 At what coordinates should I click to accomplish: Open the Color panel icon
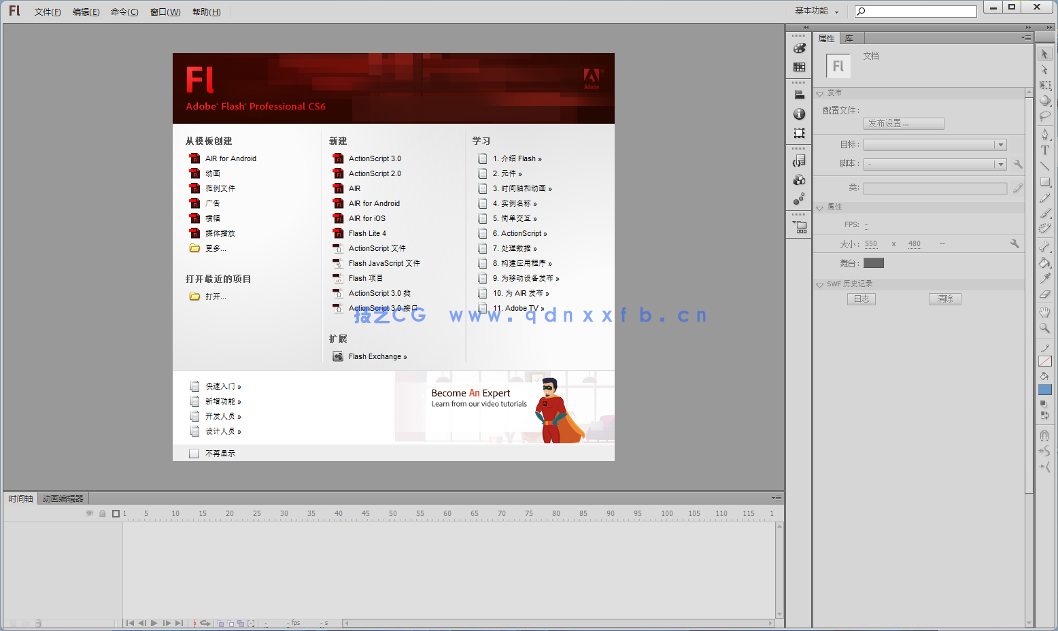coord(798,49)
